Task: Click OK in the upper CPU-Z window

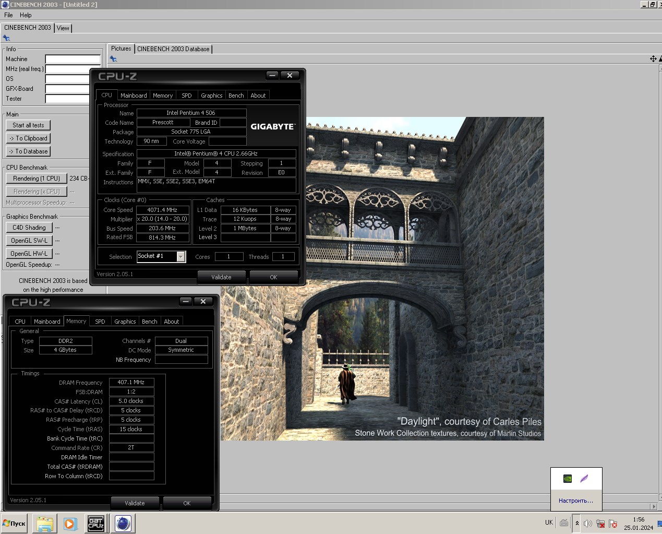Action: point(273,277)
